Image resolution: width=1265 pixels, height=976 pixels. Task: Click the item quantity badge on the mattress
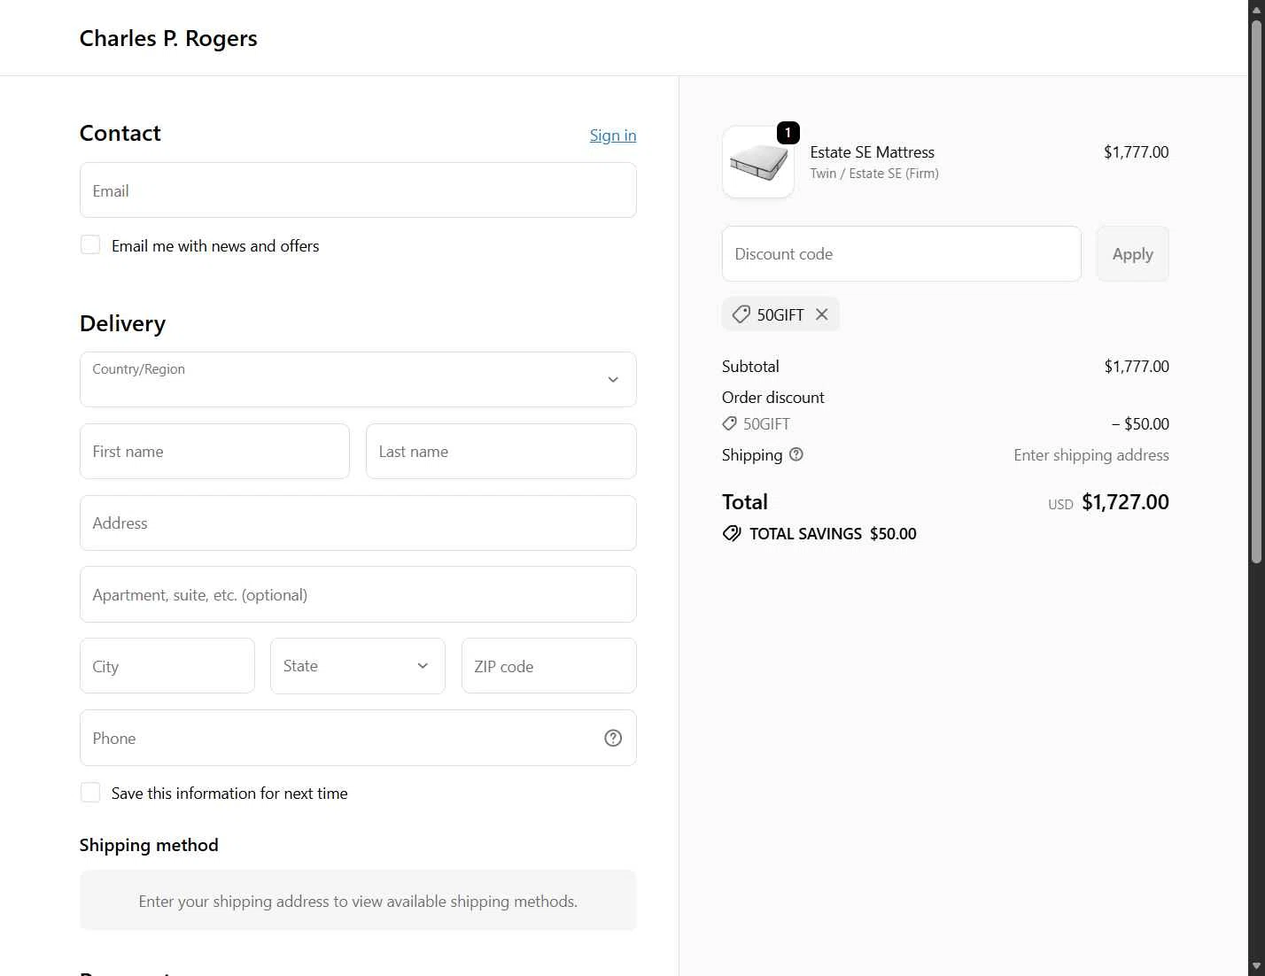[x=788, y=133]
